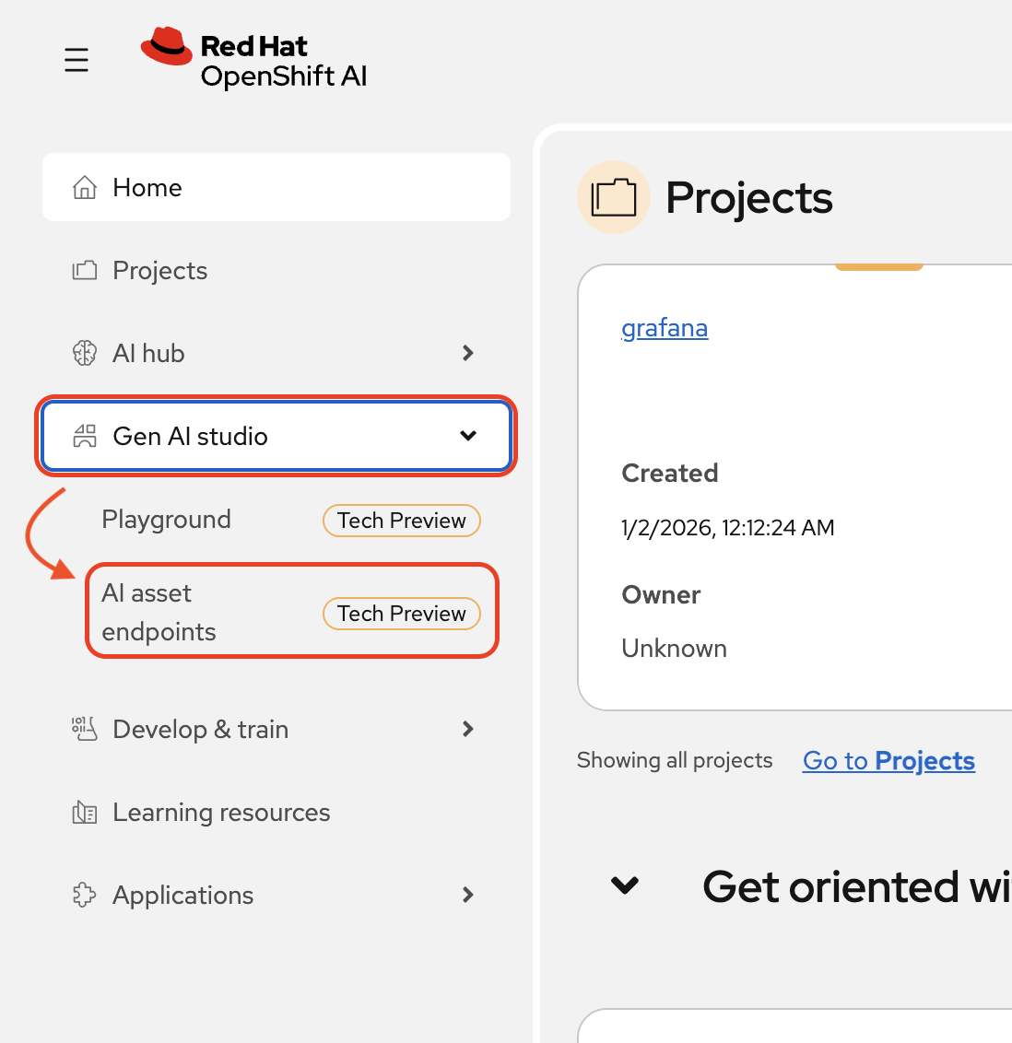Click the Tech Preview badge beside Playground

401,521
